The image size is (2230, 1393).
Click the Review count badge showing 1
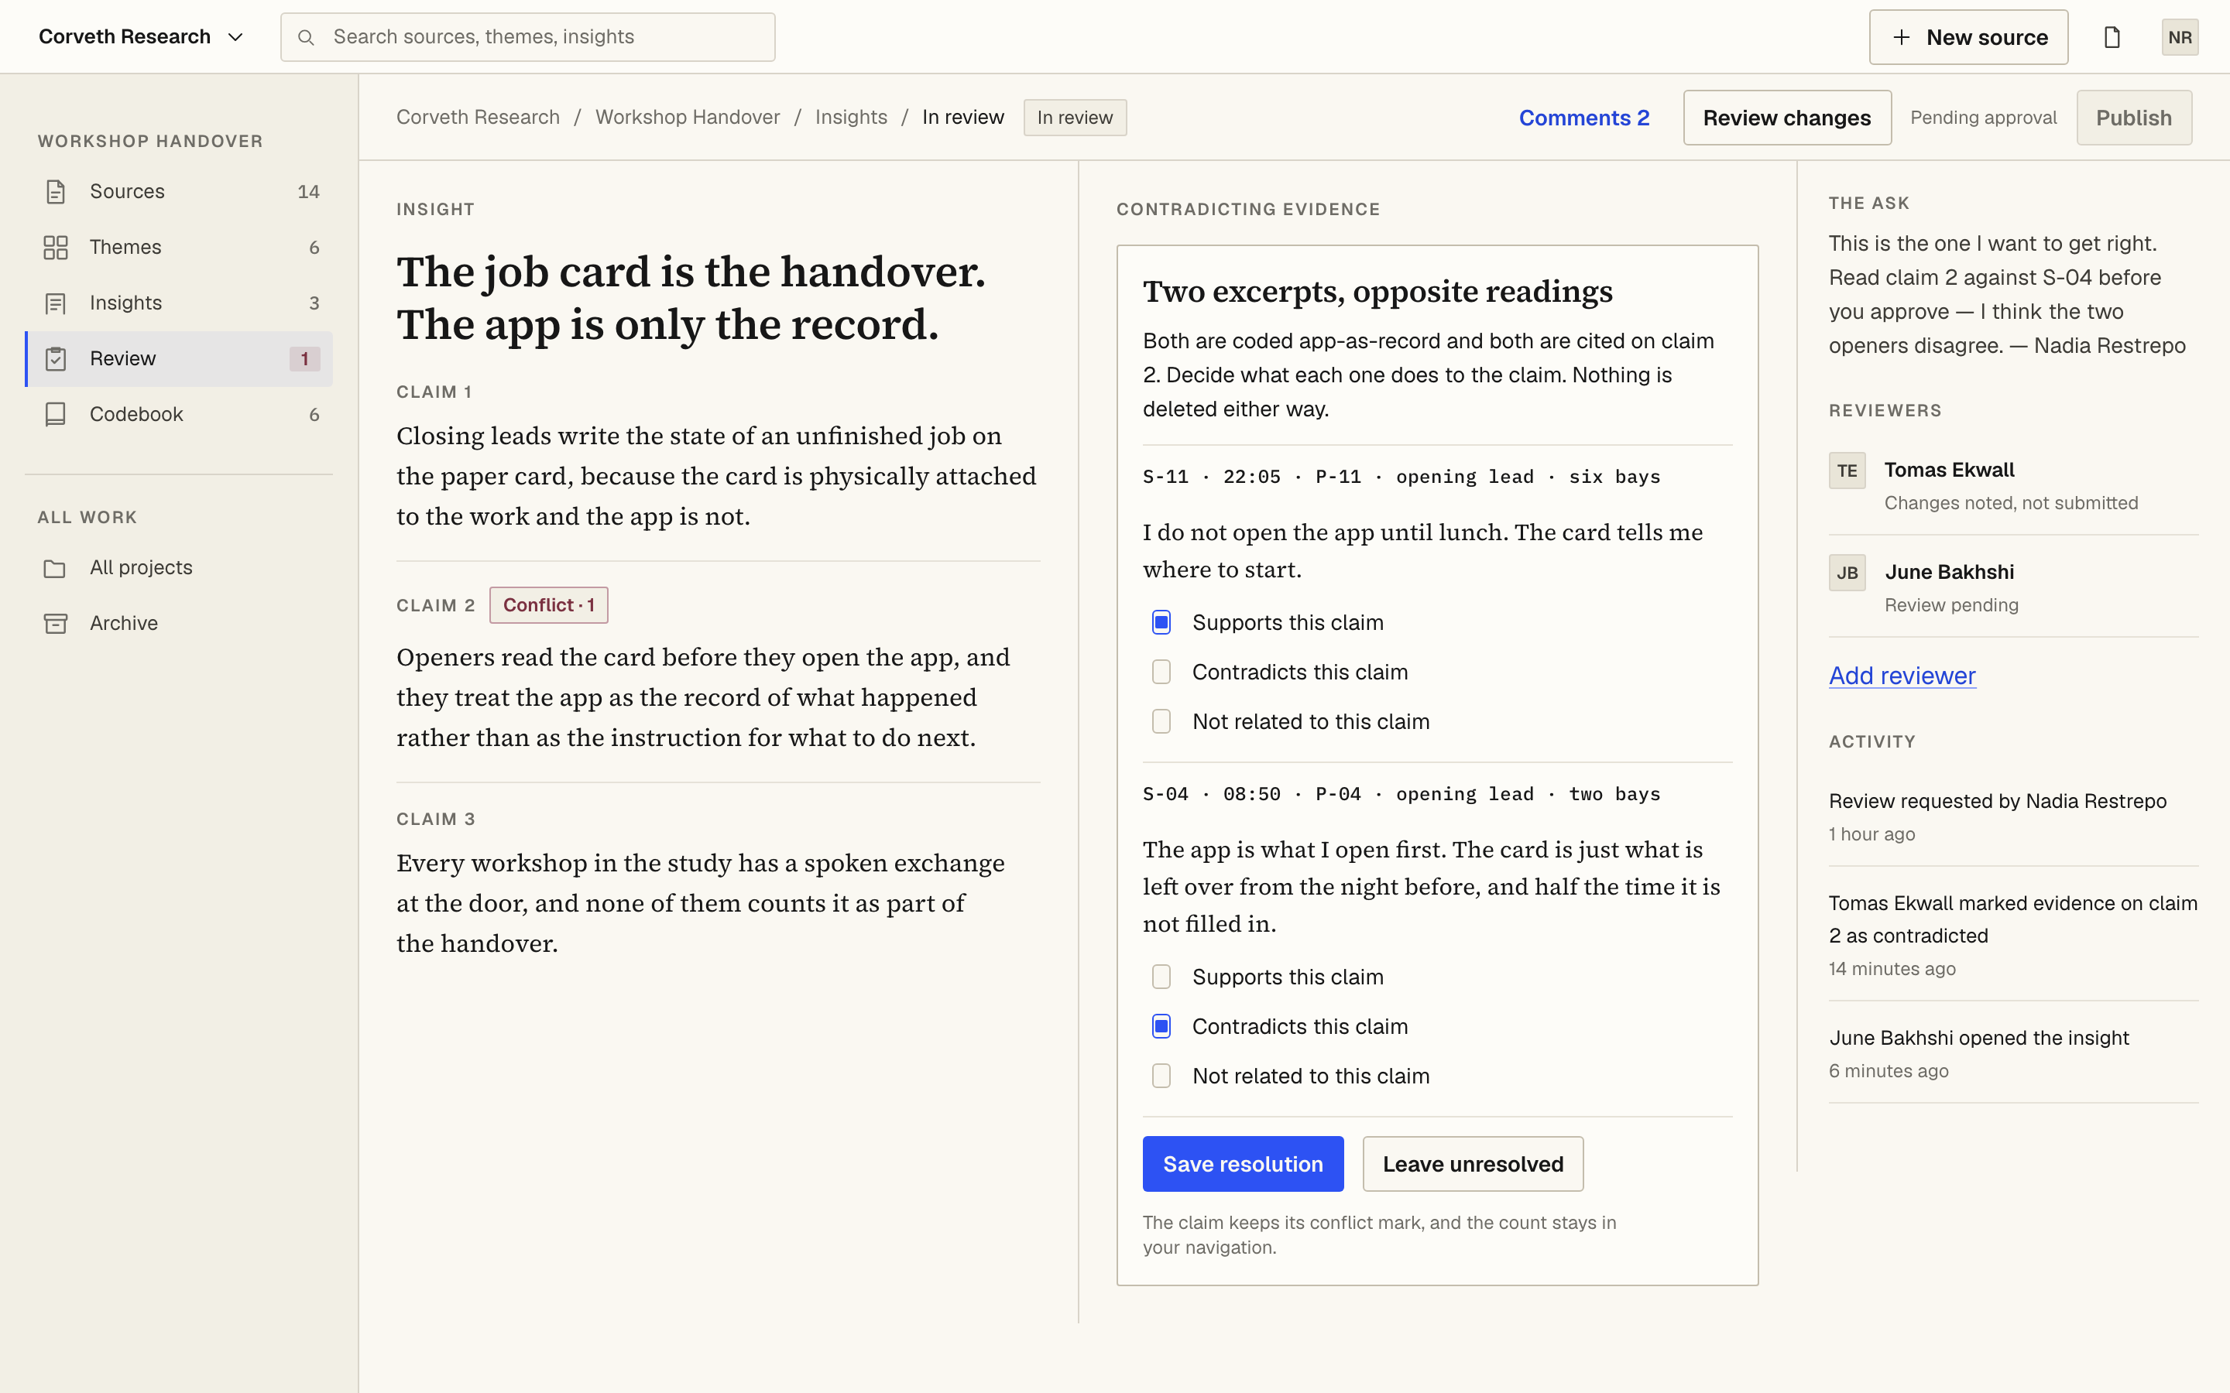[x=304, y=359]
